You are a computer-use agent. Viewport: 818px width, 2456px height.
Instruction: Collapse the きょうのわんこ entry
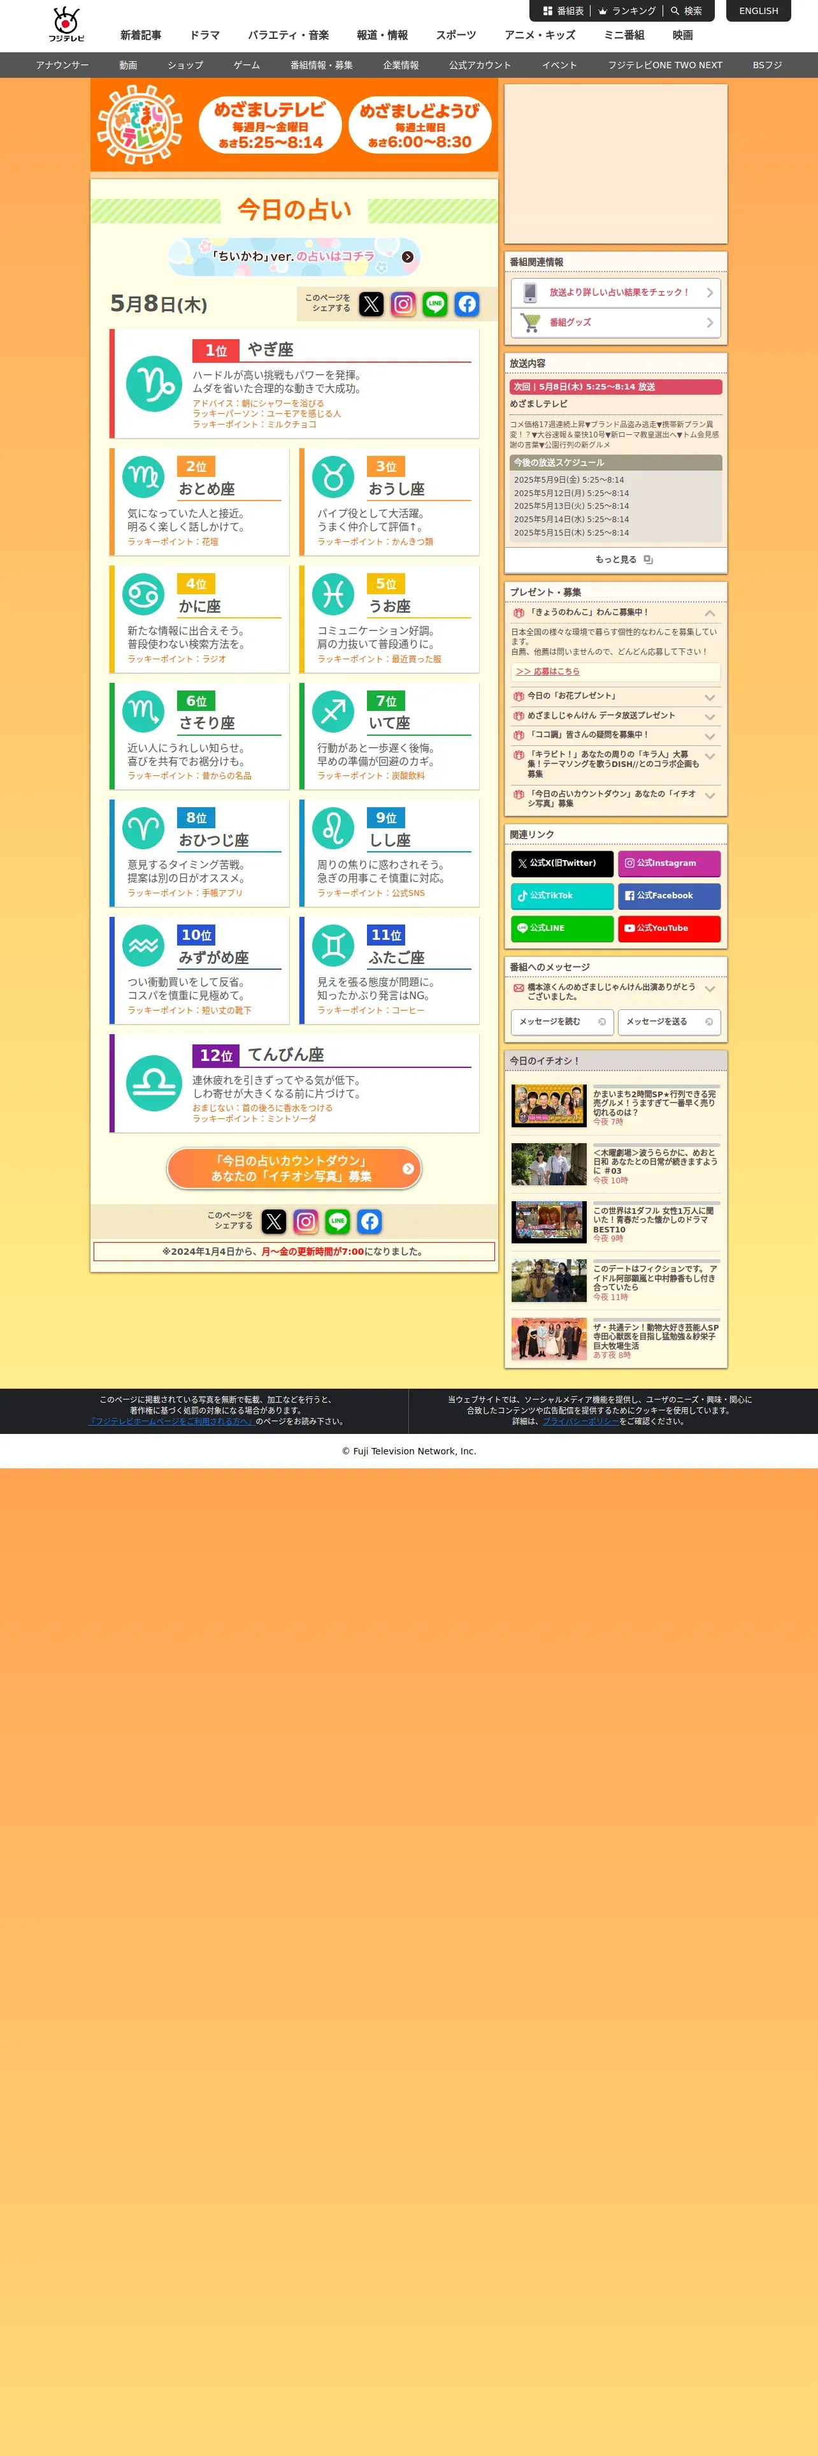(710, 613)
